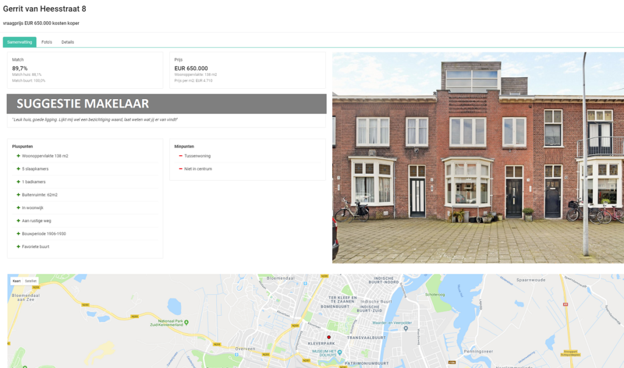This screenshot has width=624, height=368.
Task: Click the red location marker on map
Action: point(328,337)
